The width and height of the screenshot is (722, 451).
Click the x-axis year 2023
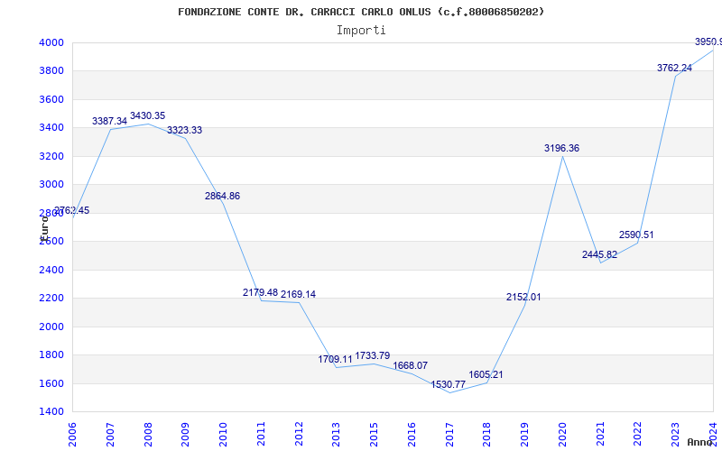[675, 435]
